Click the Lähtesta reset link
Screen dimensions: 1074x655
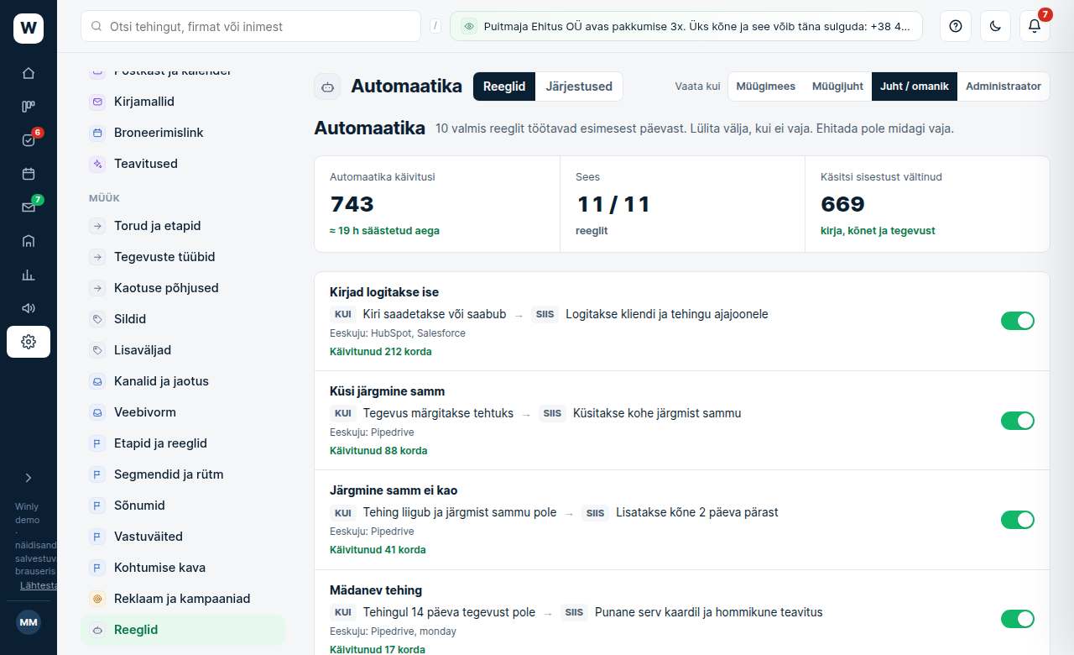39,585
